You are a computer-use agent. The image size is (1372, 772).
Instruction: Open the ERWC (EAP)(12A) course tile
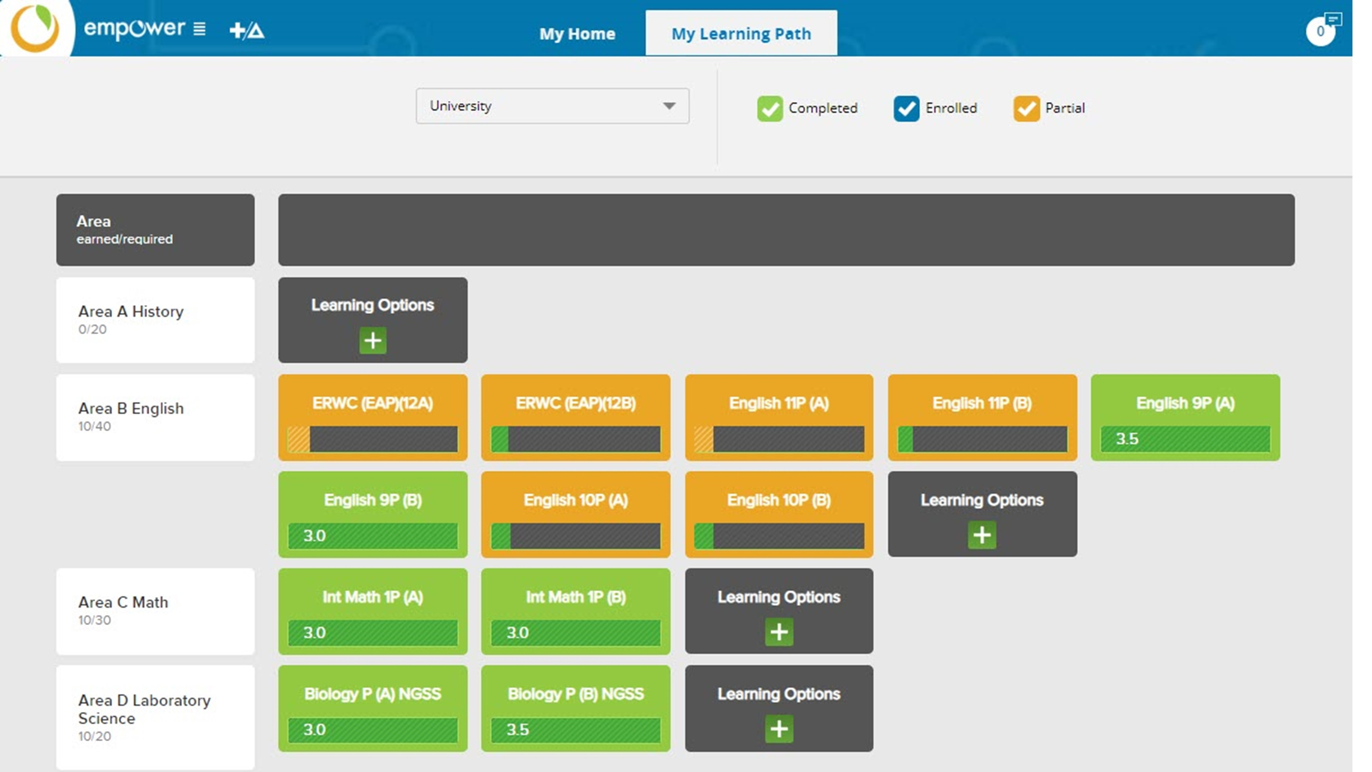373,403
